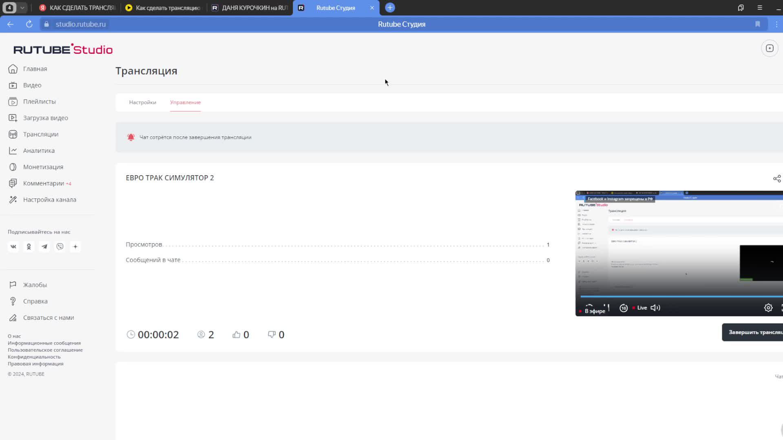Go to Аналитика in the sidebar
This screenshot has height=440, width=783.
[x=39, y=151]
